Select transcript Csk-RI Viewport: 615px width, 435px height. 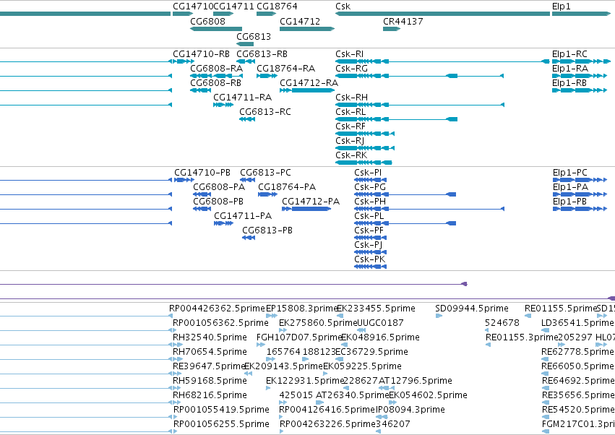pyautogui.click(x=442, y=61)
